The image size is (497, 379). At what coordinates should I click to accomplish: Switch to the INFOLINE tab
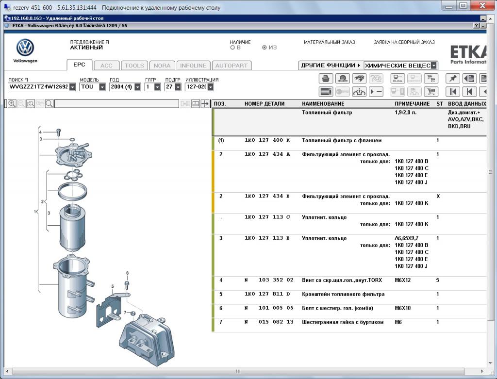(x=193, y=66)
